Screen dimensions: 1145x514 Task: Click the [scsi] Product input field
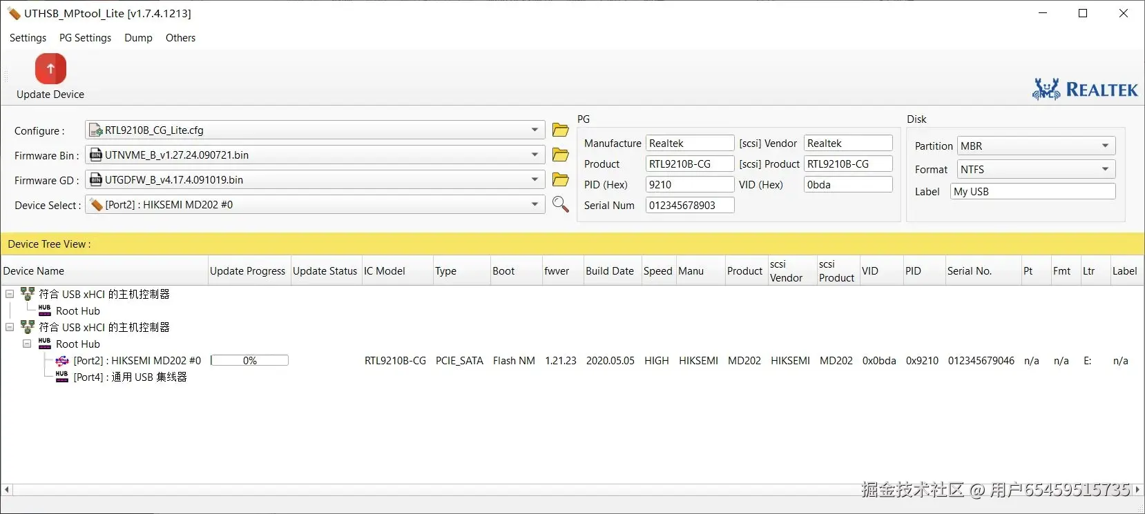click(x=848, y=164)
